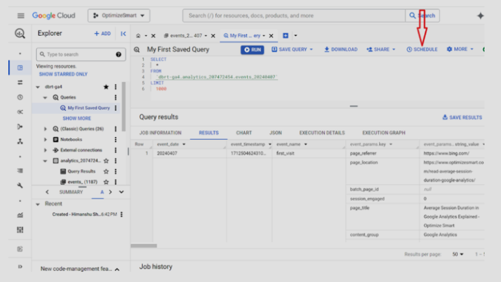Close the events_2...407 tab
This screenshot has height=282, width=501.
pyautogui.click(x=213, y=36)
